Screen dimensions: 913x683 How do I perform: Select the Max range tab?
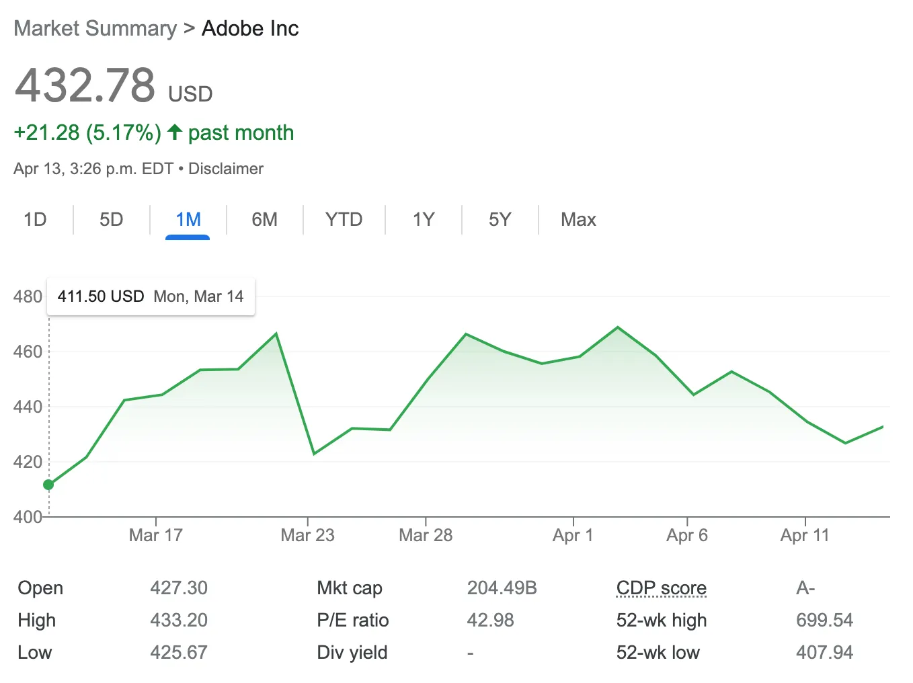point(578,220)
